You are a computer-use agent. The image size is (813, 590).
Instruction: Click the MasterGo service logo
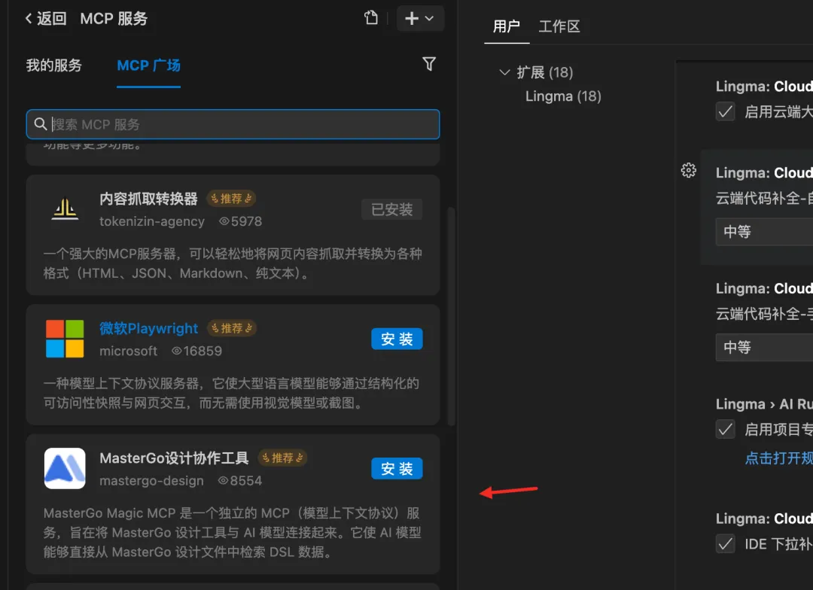65,469
